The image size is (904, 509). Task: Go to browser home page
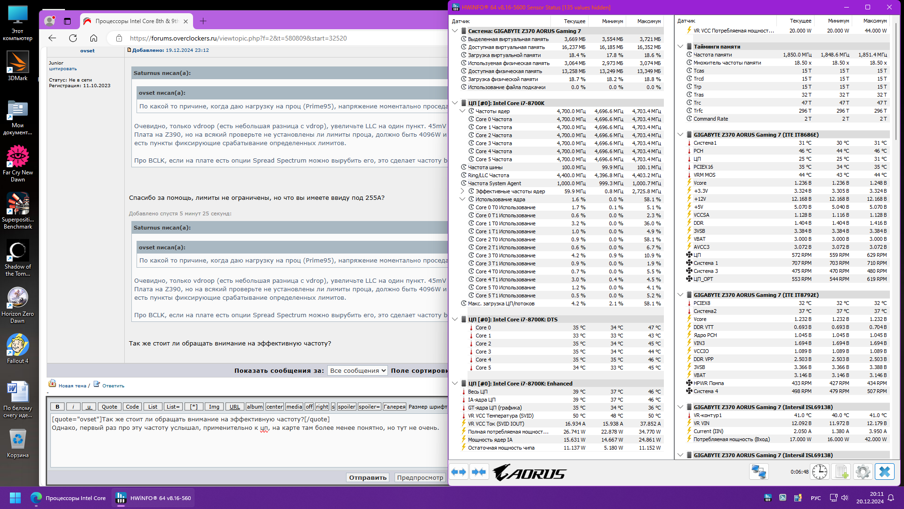click(x=94, y=38)
